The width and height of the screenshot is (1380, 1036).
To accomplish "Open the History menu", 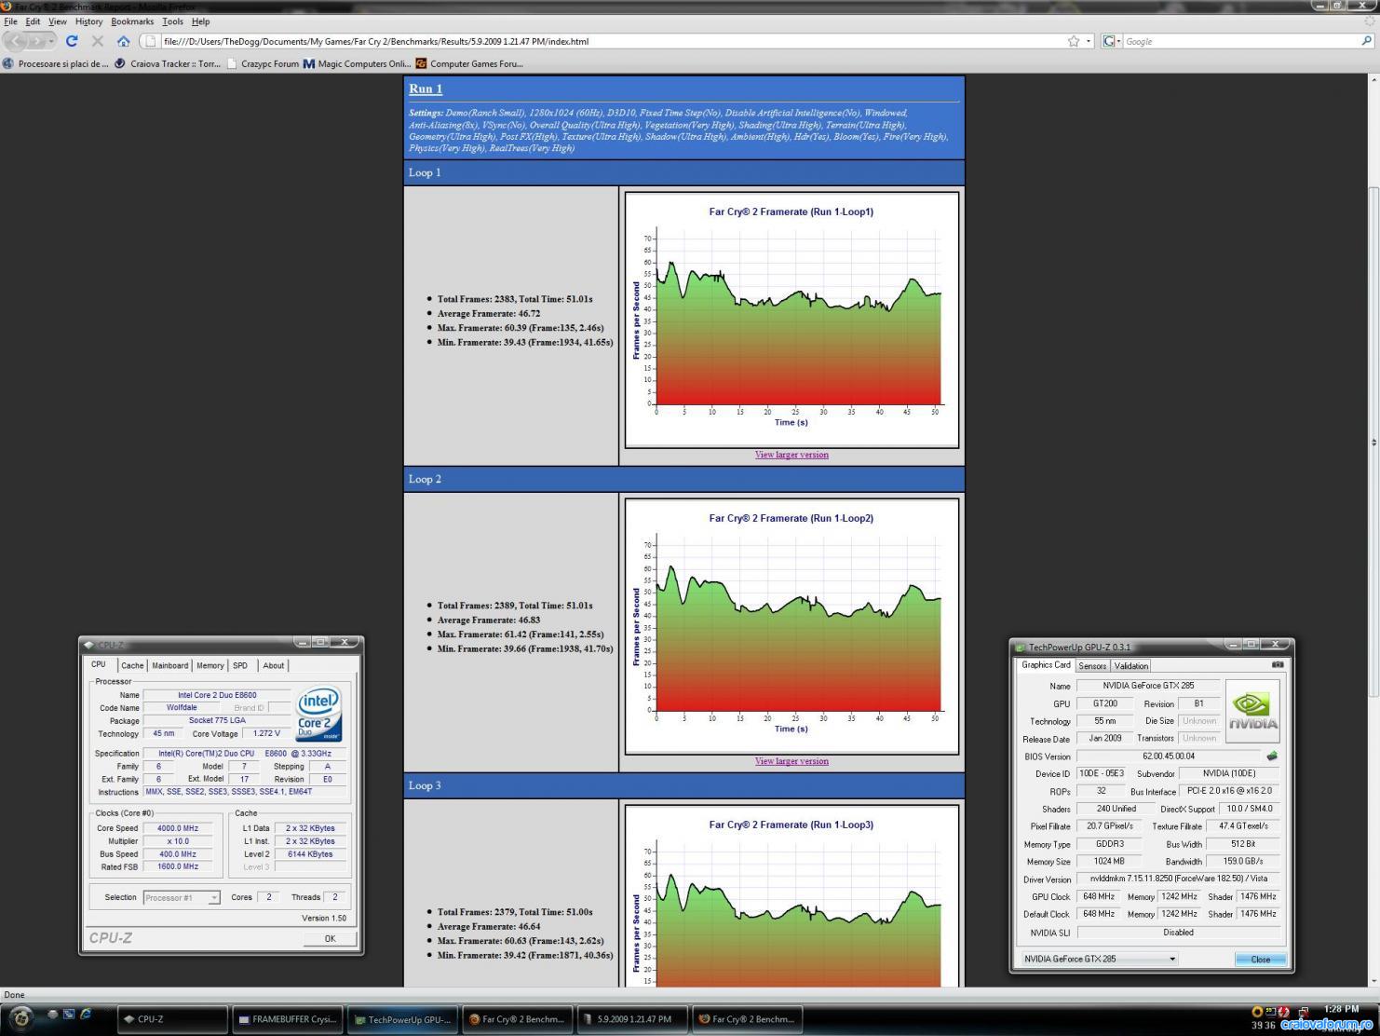I will 88,21.
